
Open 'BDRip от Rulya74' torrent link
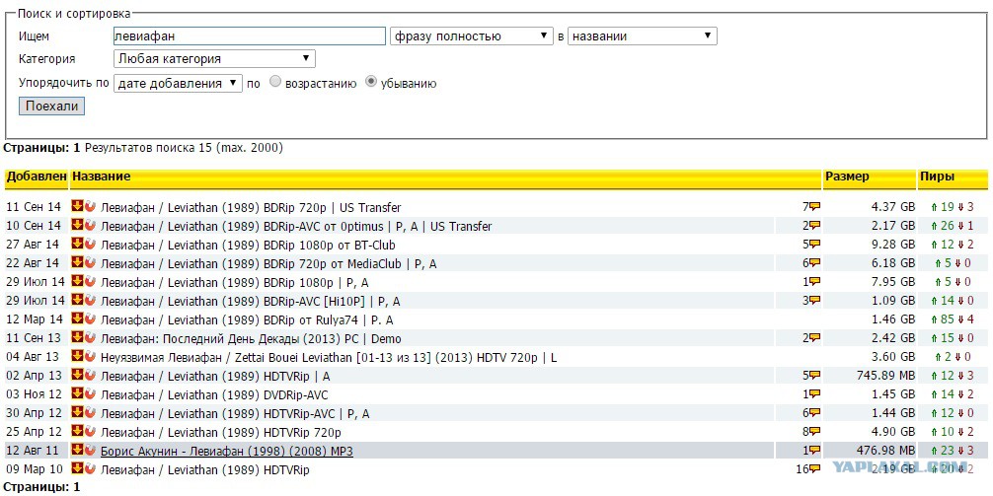247,320
